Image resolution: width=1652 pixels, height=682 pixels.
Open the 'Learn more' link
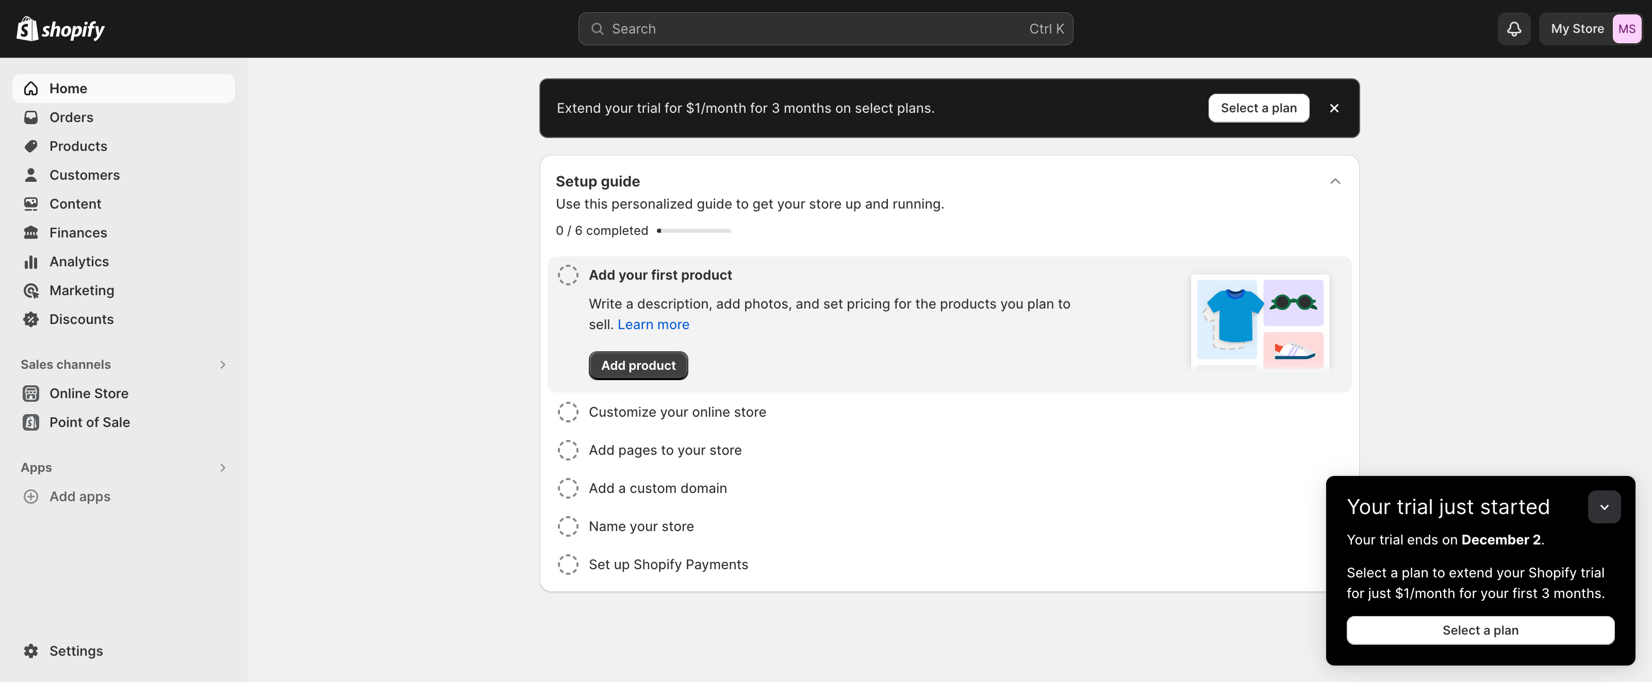(653, 325)
